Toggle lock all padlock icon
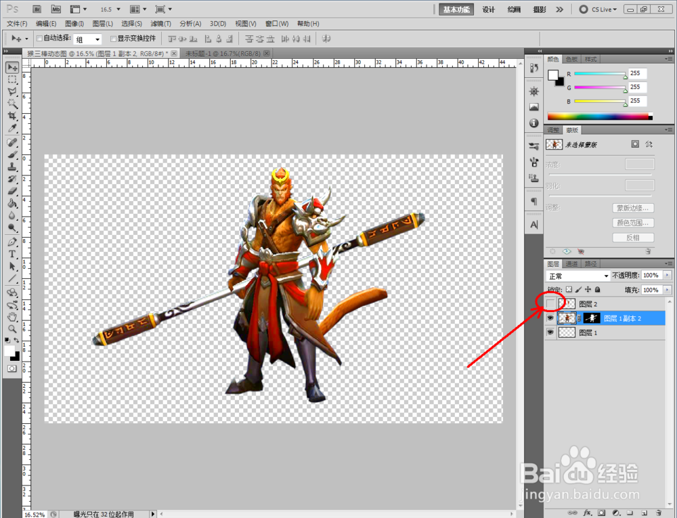Viewport: 677px width, 518px height. pos(598,290)
